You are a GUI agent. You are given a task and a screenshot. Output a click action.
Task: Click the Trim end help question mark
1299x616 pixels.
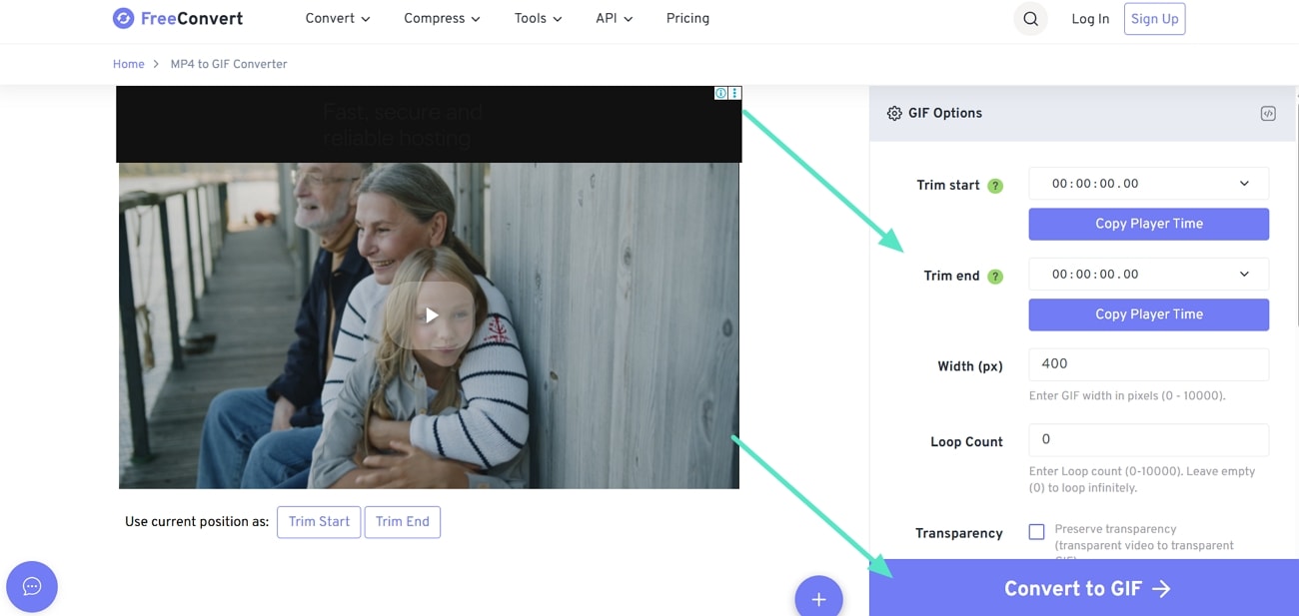coord(995,277)
